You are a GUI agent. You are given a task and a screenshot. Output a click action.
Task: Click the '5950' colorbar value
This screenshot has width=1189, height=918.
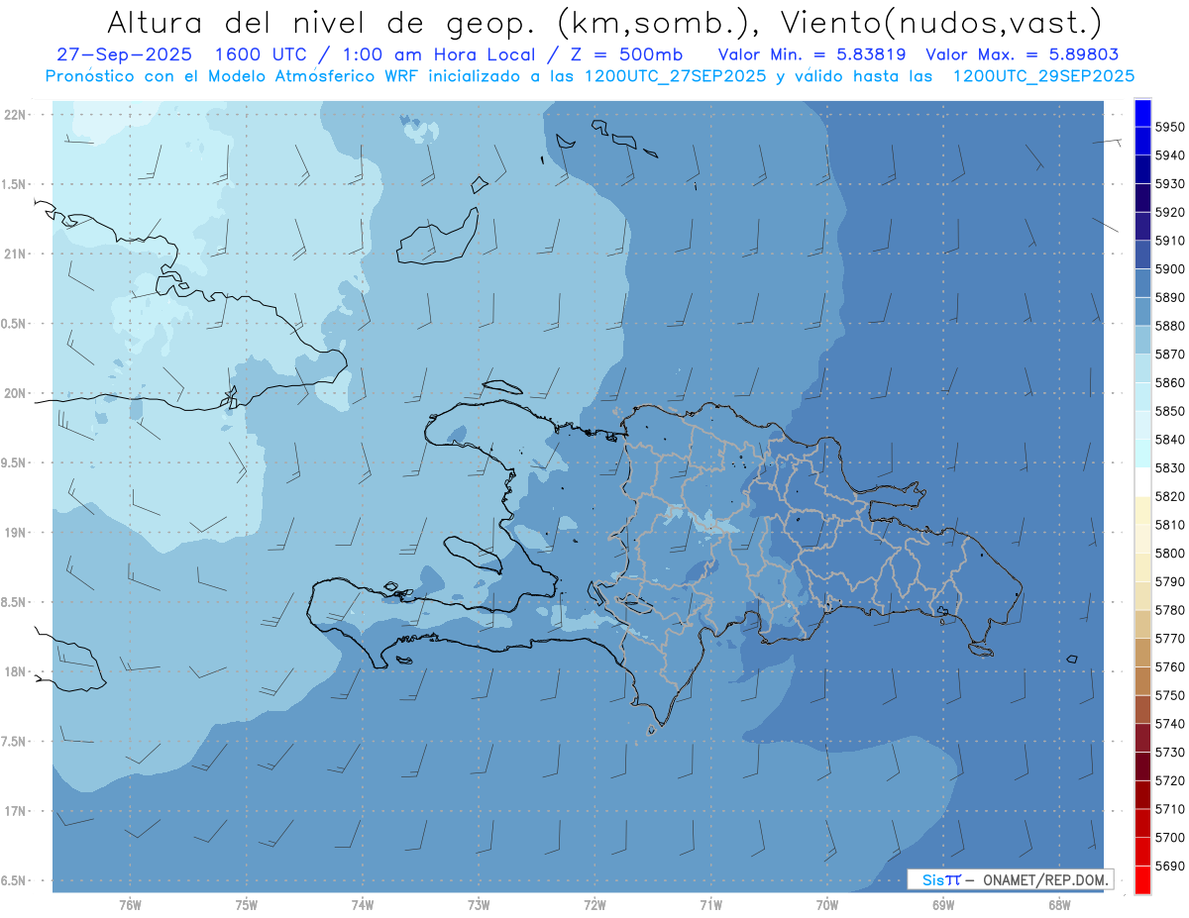point(1170,127)
